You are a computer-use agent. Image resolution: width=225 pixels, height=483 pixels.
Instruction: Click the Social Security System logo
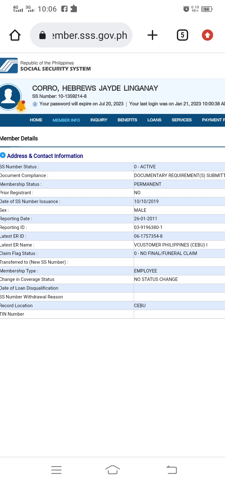click(45, 66)
